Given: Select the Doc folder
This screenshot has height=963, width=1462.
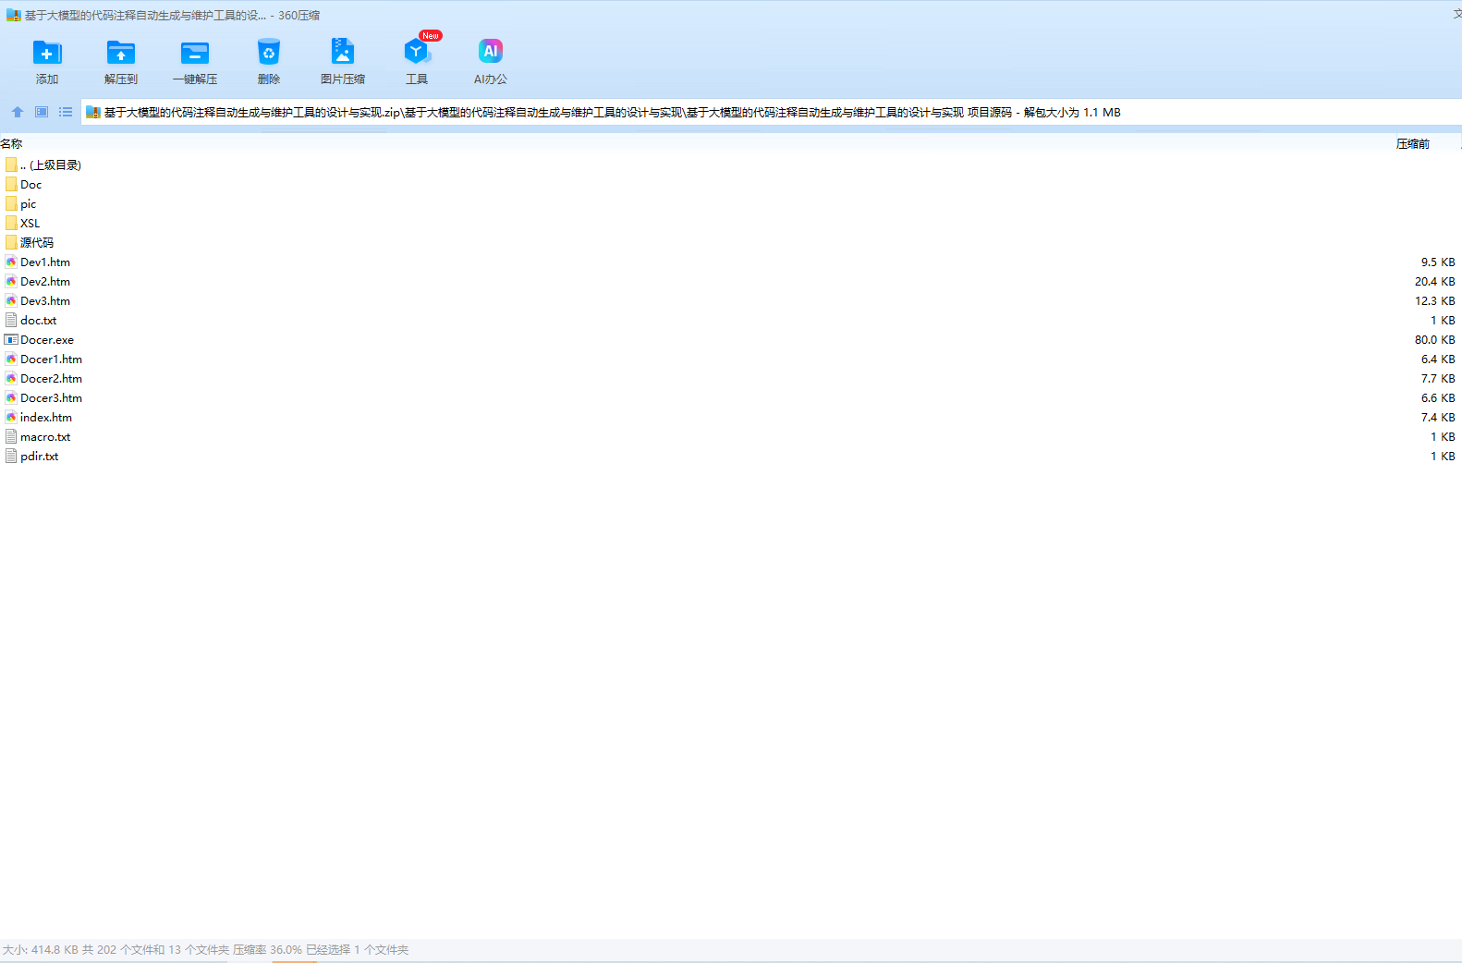Looking at the screenshot, I should pyautogui.click(x=30, y=185).
